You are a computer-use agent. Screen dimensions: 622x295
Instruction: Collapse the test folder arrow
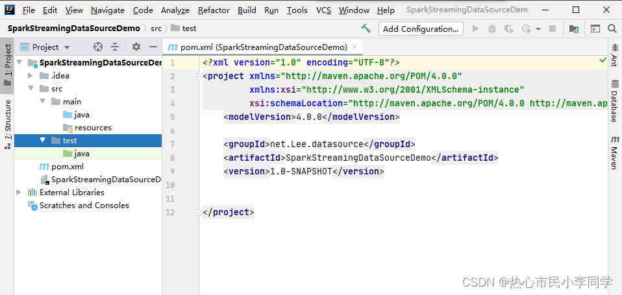click(42, 141)
